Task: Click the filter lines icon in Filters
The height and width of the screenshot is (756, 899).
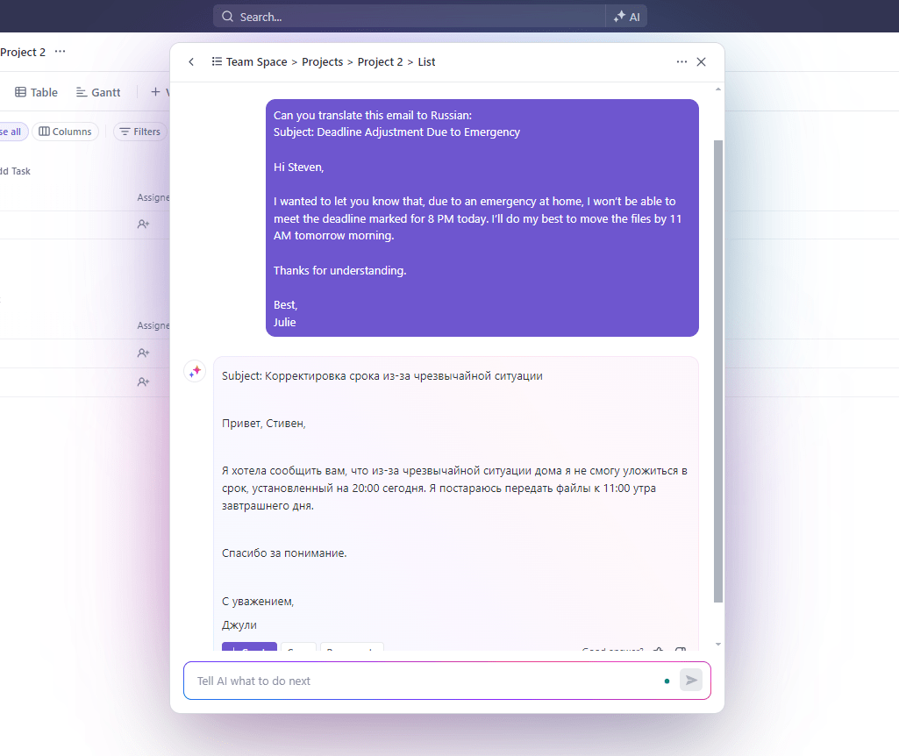Action: 125,132
